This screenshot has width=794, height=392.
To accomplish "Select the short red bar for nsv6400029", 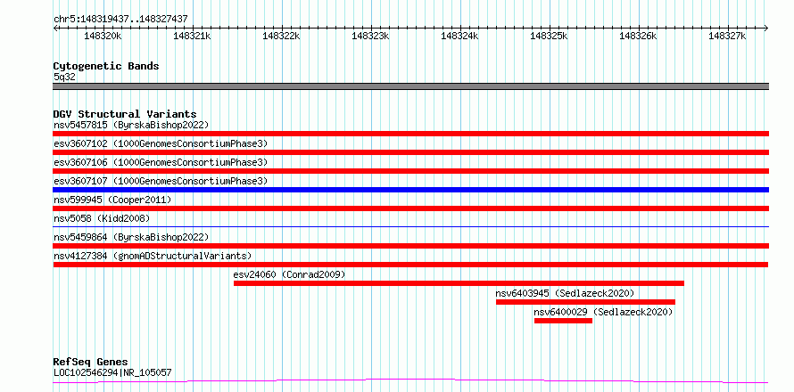I will (x=563, y=321).
